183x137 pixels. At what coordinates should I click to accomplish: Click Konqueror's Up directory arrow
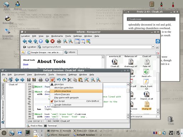pos(35,41)
